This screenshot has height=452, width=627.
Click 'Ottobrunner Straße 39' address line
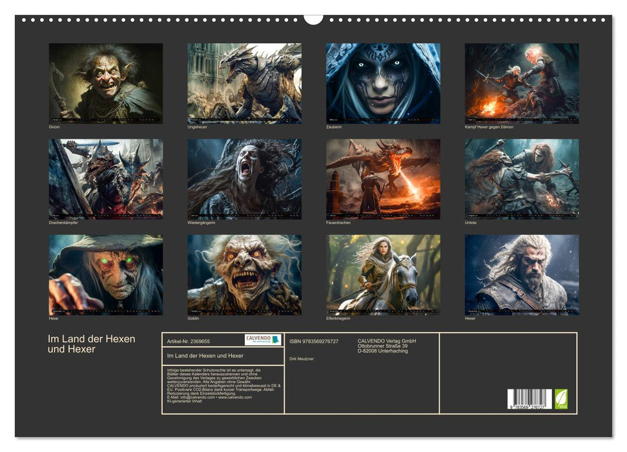(383, 346)
